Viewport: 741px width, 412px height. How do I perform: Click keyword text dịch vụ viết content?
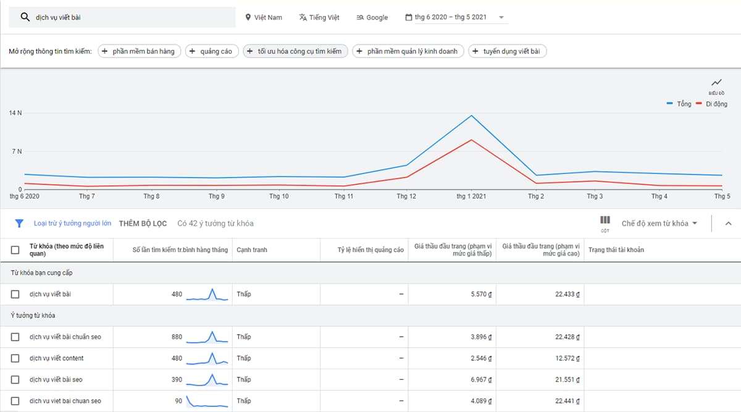pos(56,358)
